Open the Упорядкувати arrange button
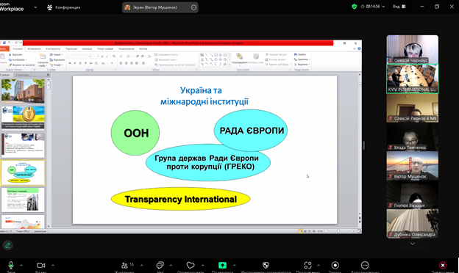 coord(240,59)
